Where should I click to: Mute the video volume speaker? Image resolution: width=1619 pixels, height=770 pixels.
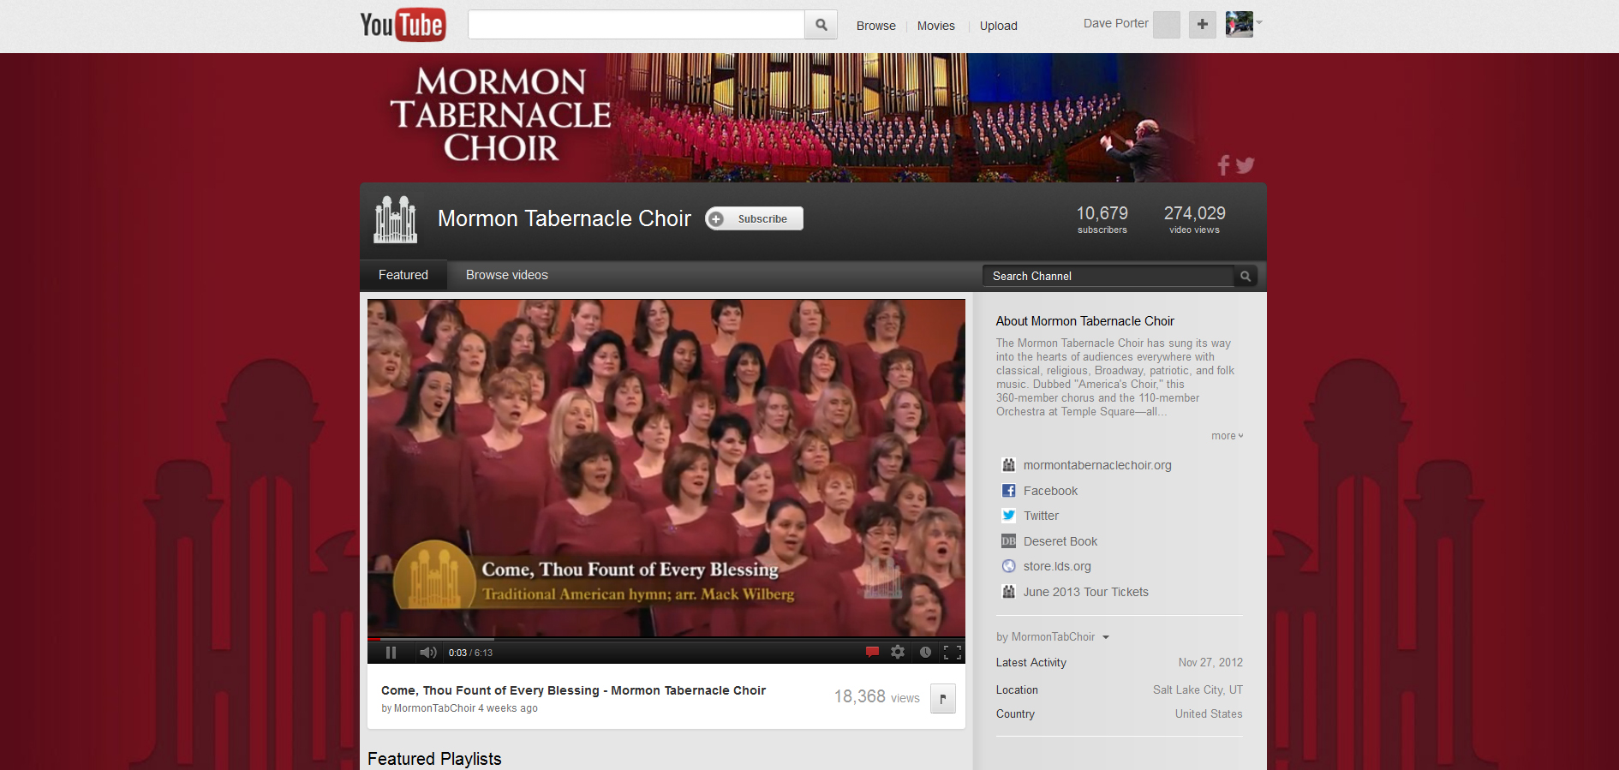click(x=428, y=652)
